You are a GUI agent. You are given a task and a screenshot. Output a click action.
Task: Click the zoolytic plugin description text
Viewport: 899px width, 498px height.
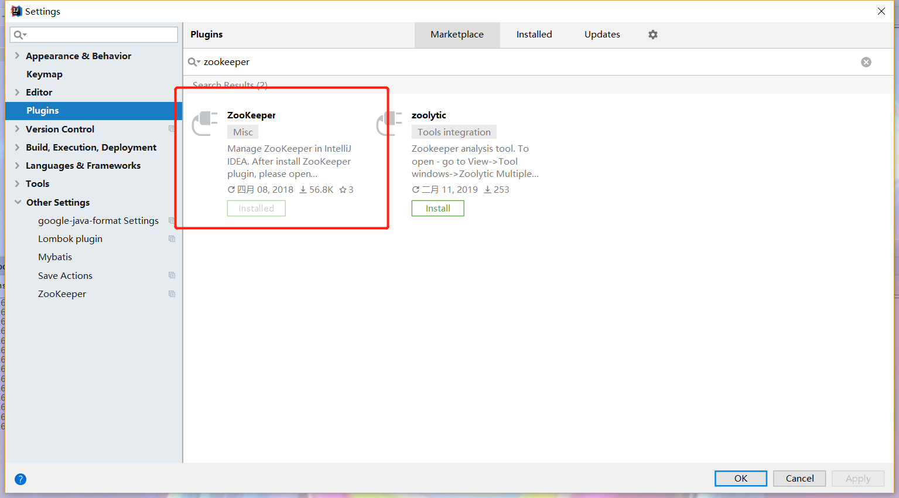[475, 161]
